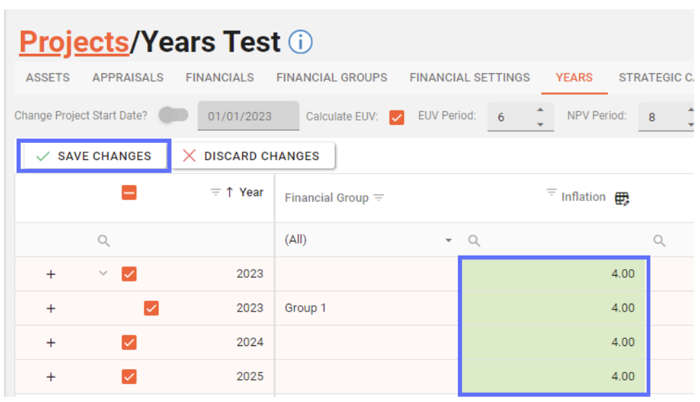Click the plus icon on the Group 1 row
This screenshot has height=402, width=700.
(51, 308)
